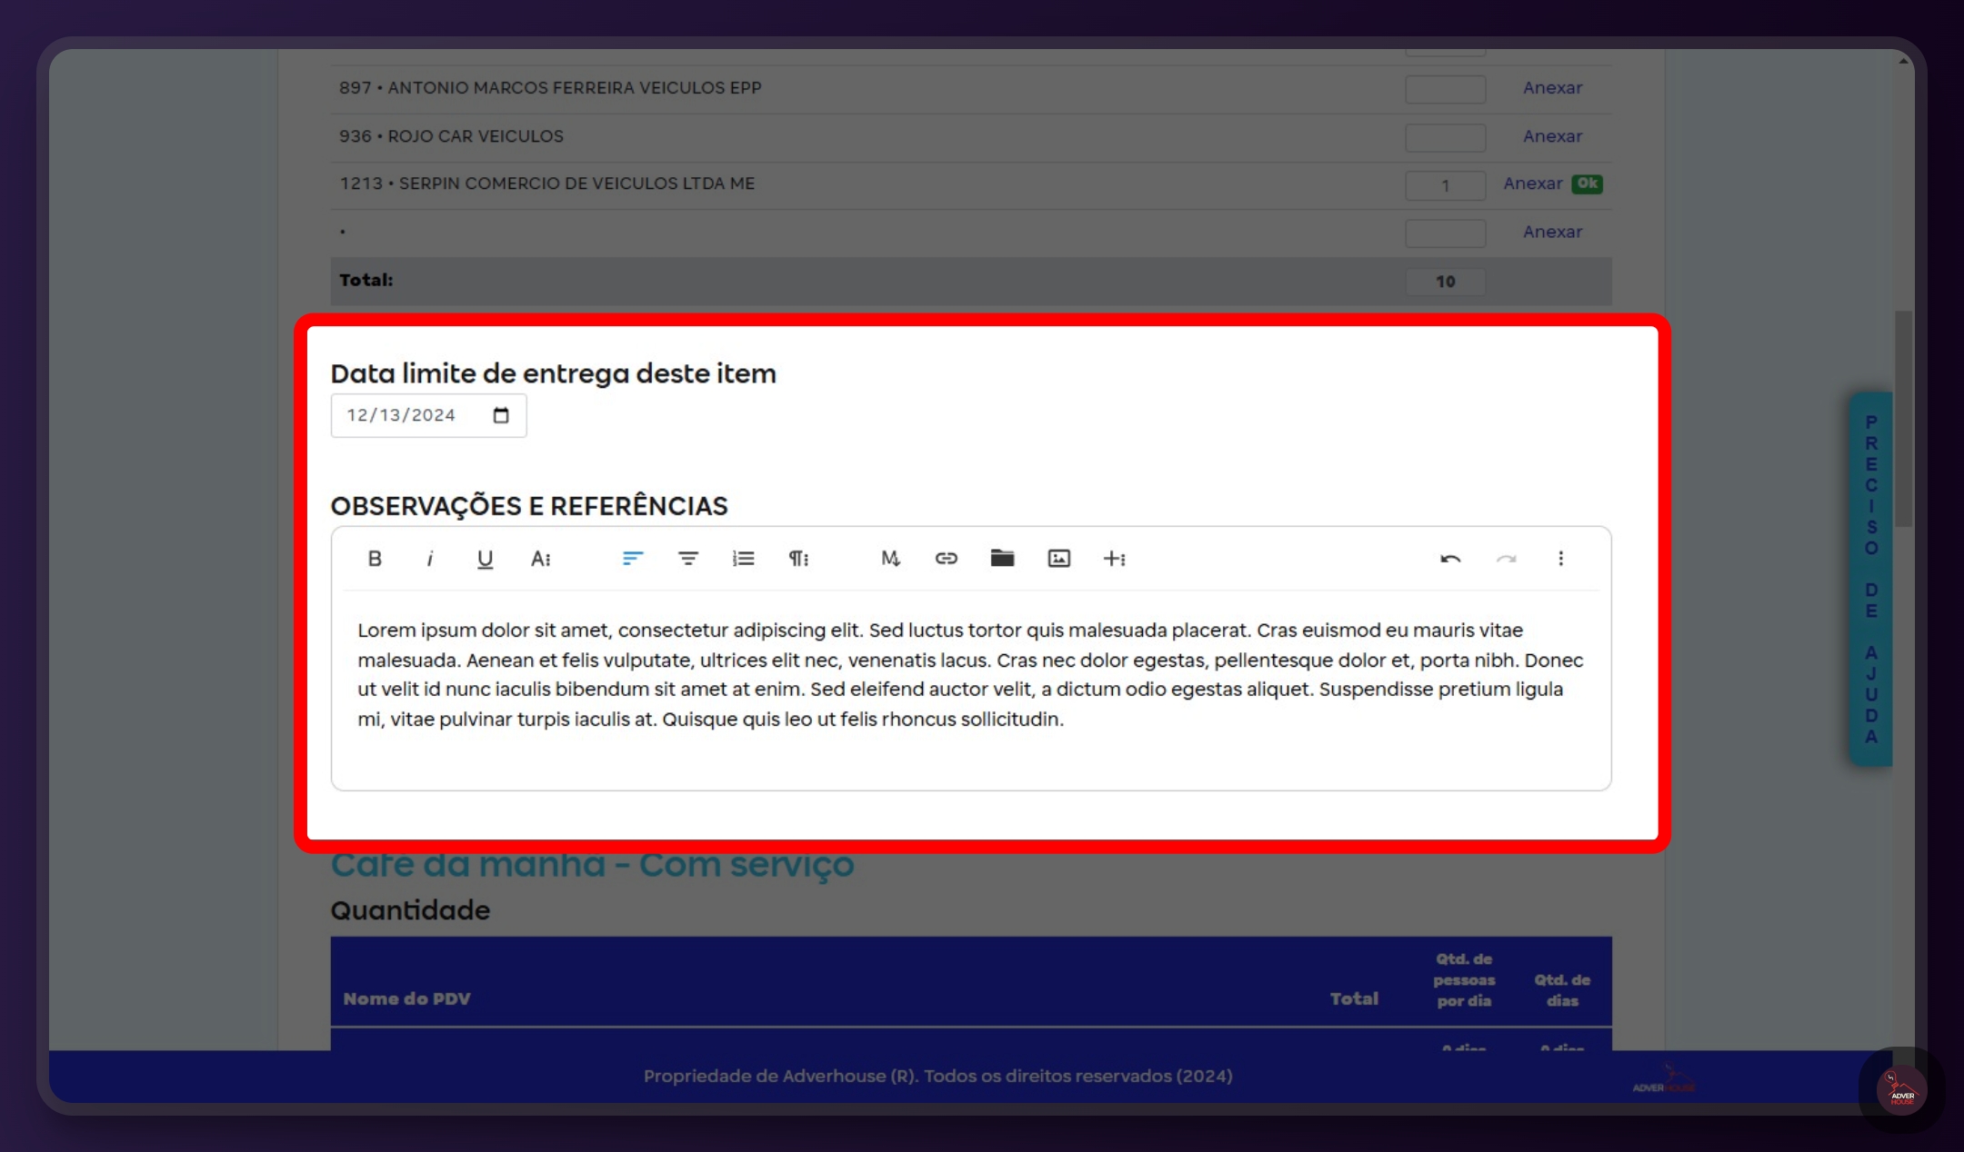Insert an image into the editor
This screenshot has height=1152, width=1964.
[1058, 558]
